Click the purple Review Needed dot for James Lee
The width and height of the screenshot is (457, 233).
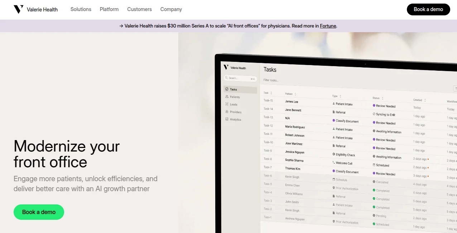[374, 105]
